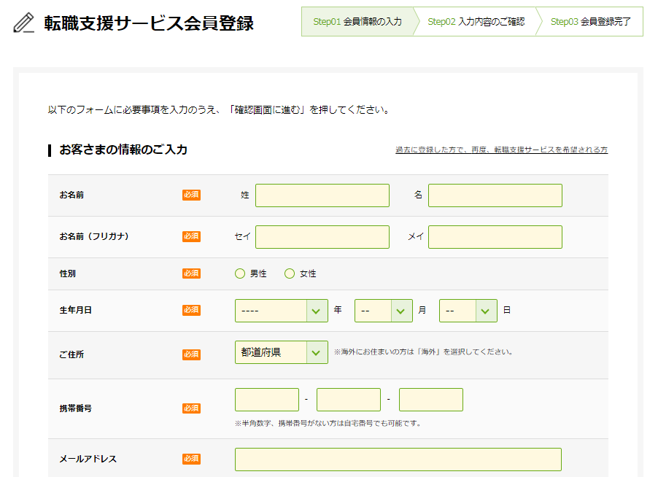
Task: Click the last mobile number box
Action: pyautogui.click(x=431, y=400)
